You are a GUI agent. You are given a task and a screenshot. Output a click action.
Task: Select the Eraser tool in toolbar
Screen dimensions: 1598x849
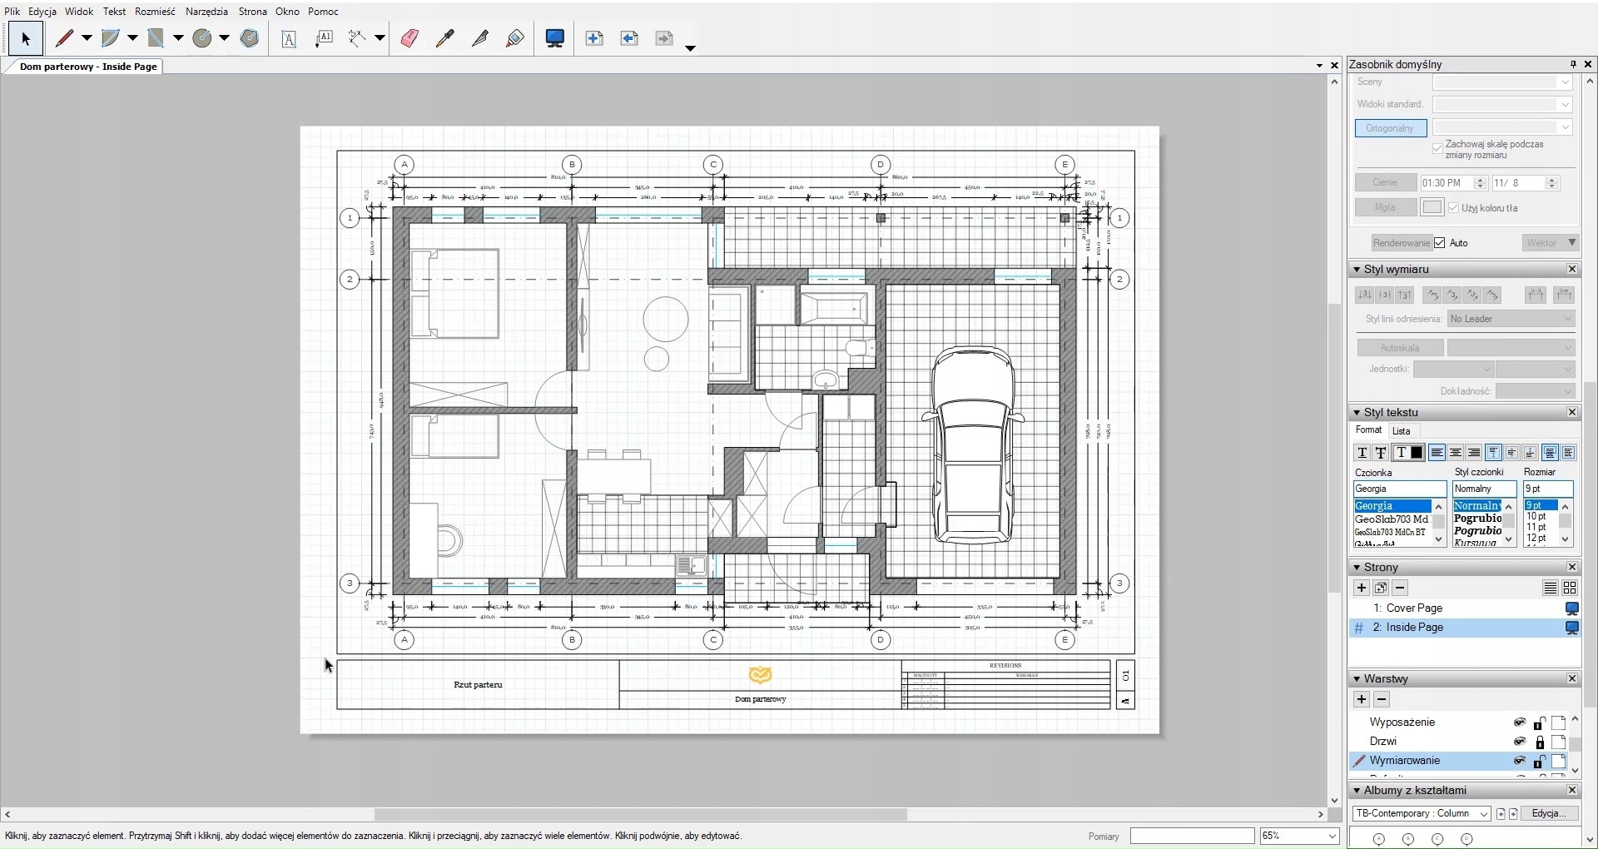click(409, 38)
